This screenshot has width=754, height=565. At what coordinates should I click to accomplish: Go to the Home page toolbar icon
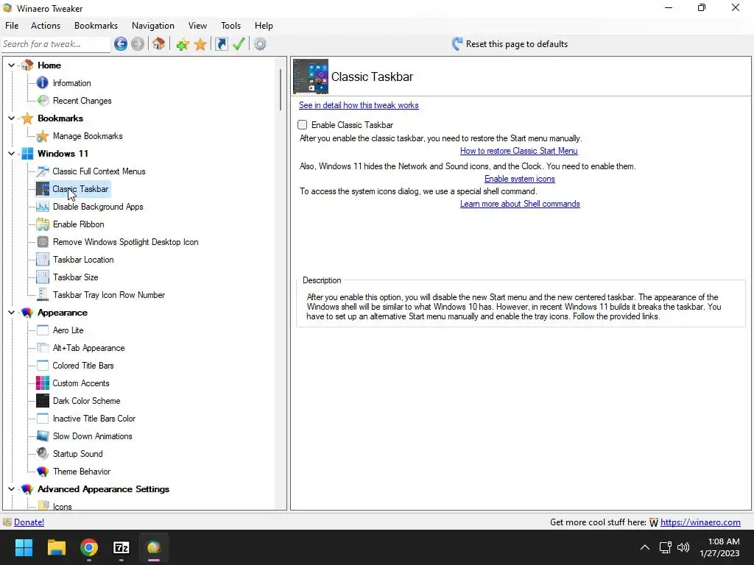pos(159,44)
